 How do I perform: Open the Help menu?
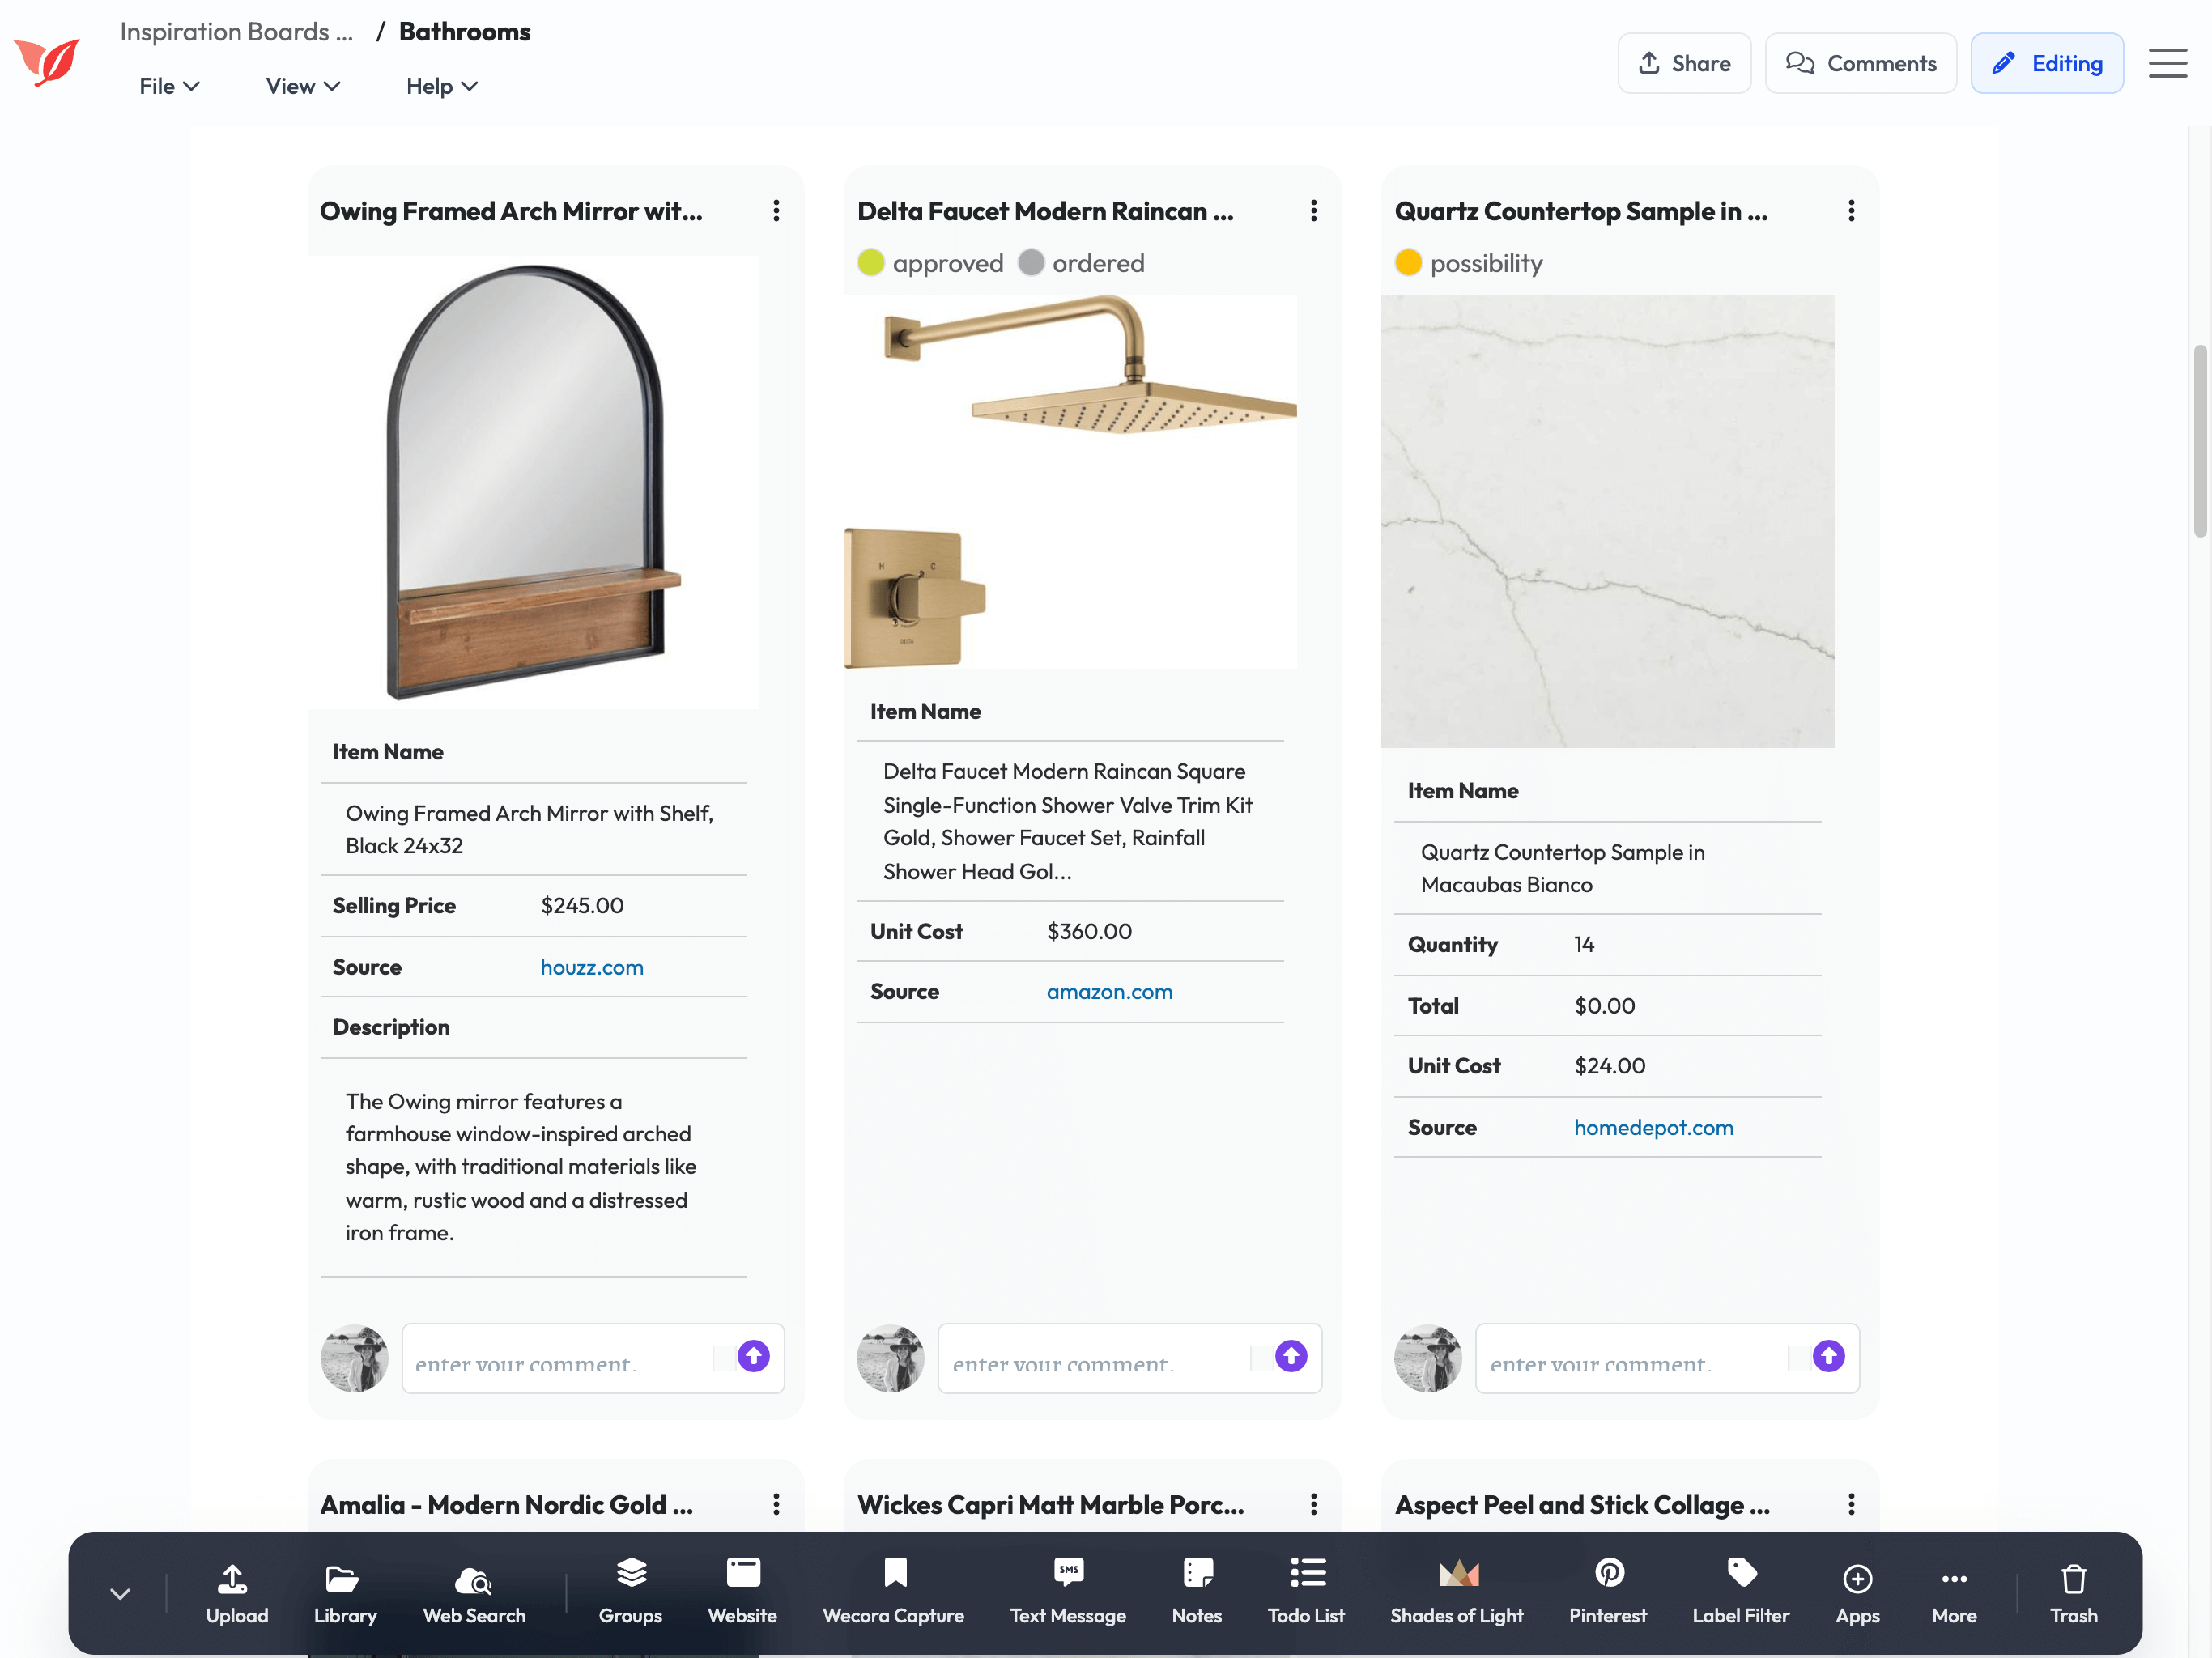441,86
